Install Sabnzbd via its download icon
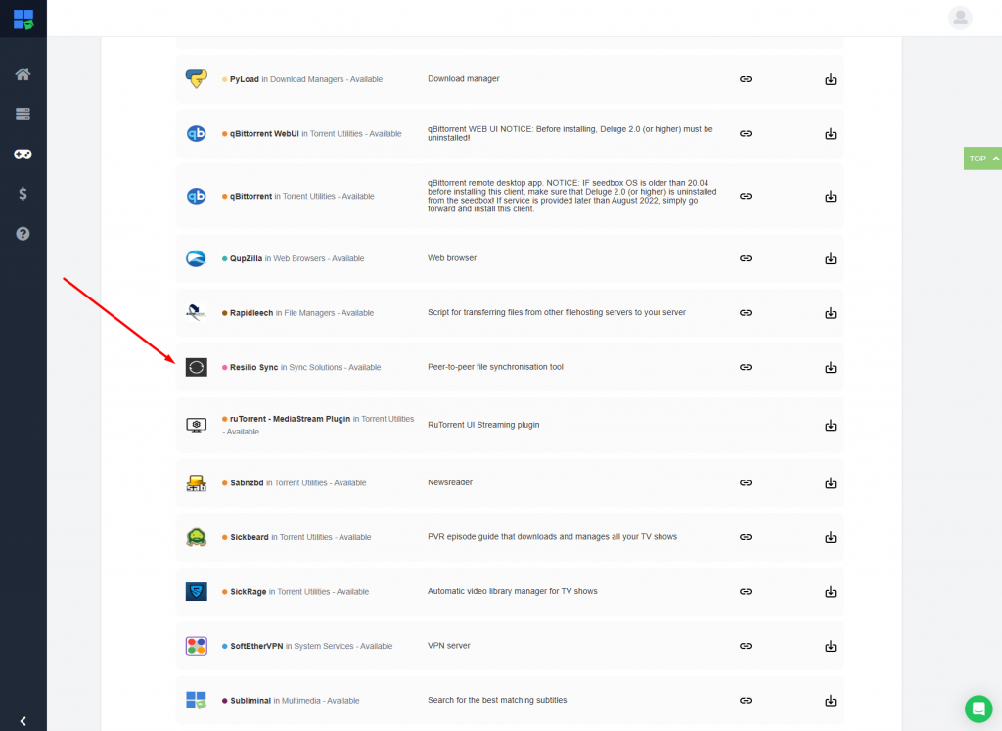Image resolution: width=1002 pixels, height=731 pixels. 830,483
